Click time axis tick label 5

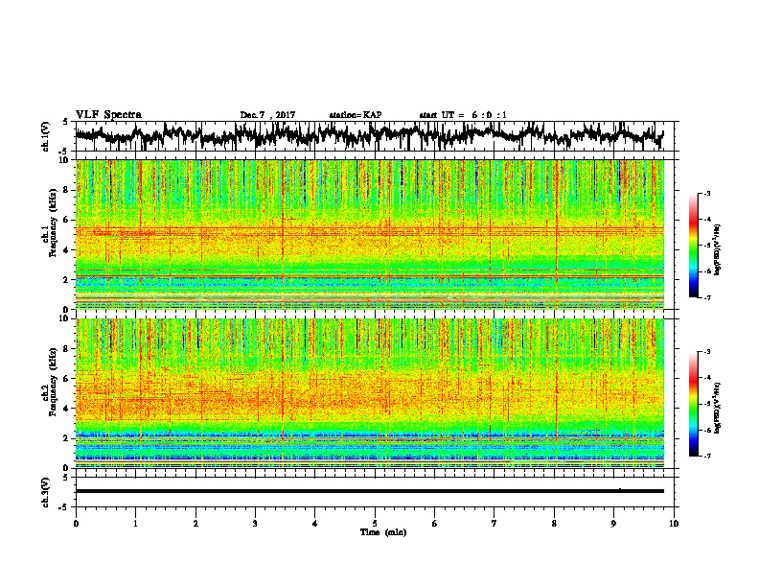tap(375, 524)
